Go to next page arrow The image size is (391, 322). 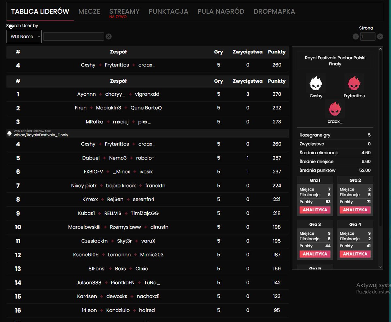tap(380, 36)
